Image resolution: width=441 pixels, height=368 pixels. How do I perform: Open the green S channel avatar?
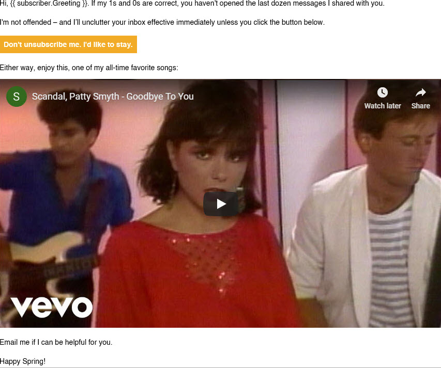click(x=17, y=97)
